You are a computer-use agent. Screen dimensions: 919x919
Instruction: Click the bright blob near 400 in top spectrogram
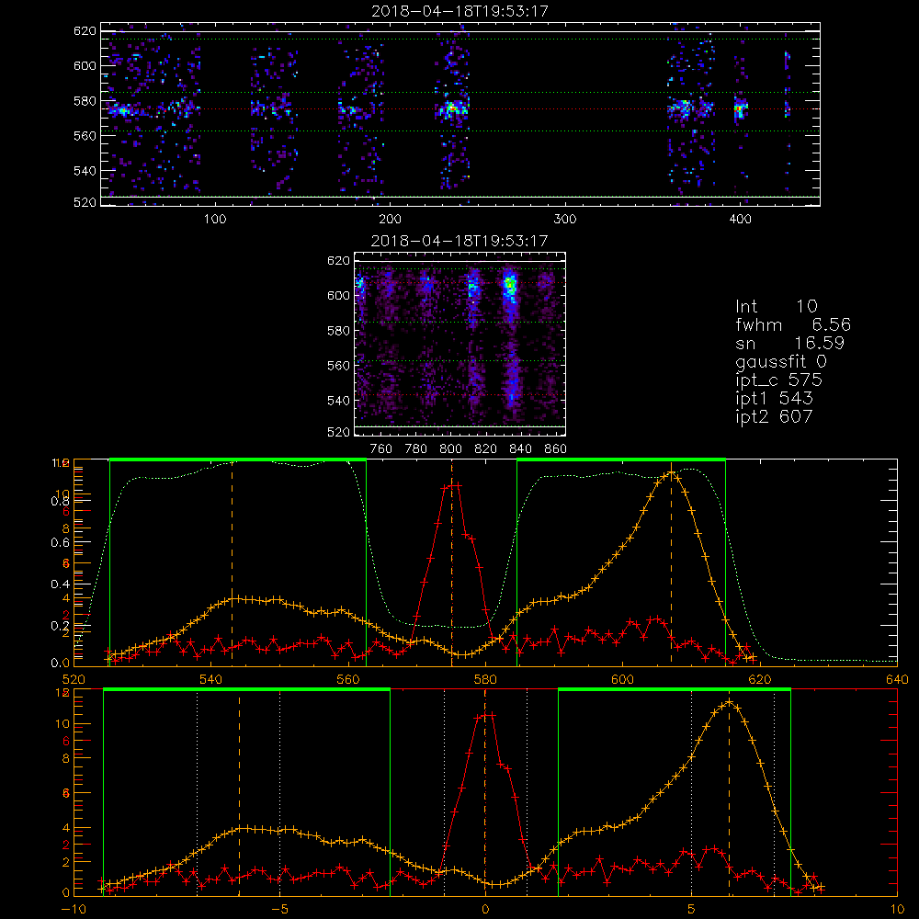(x=741, y=109)
